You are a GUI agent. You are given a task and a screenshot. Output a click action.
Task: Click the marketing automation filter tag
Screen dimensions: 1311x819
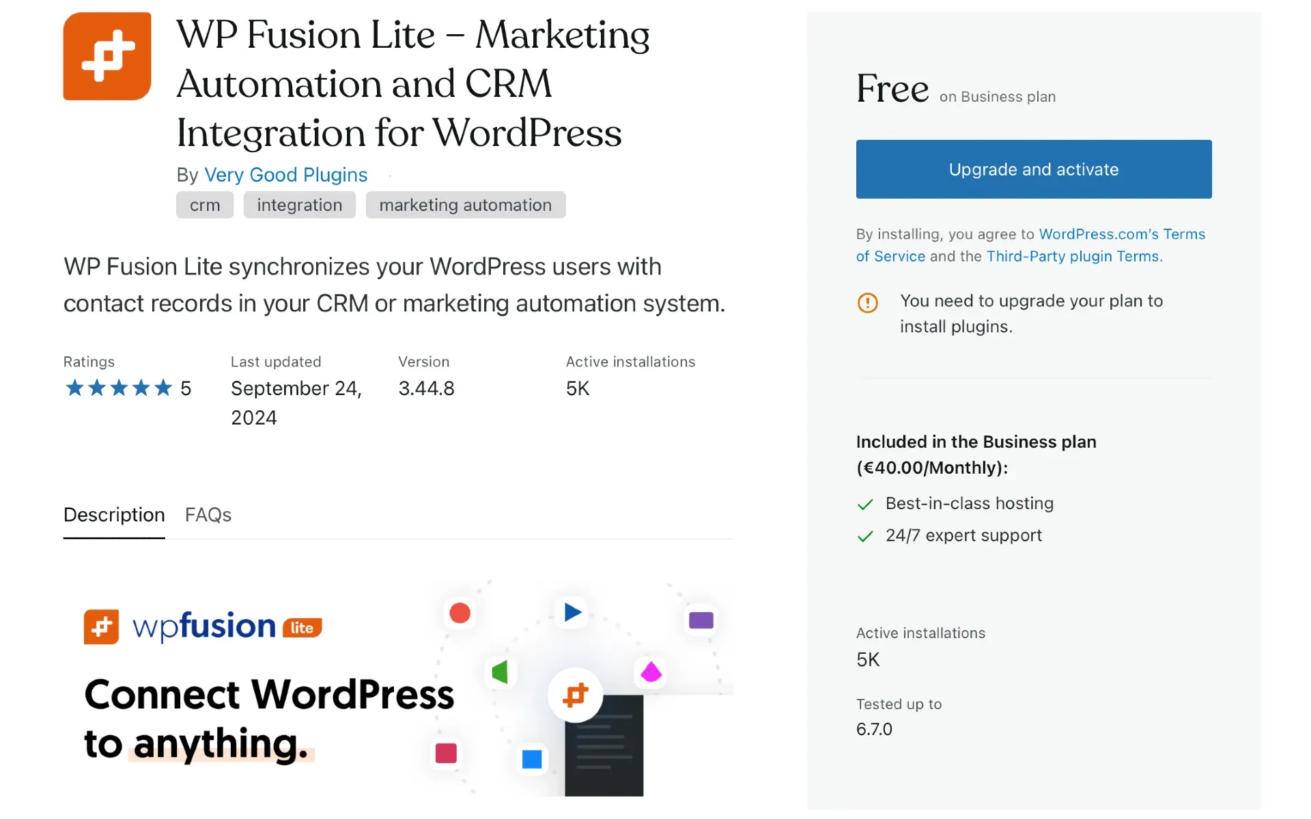(465, 205)
